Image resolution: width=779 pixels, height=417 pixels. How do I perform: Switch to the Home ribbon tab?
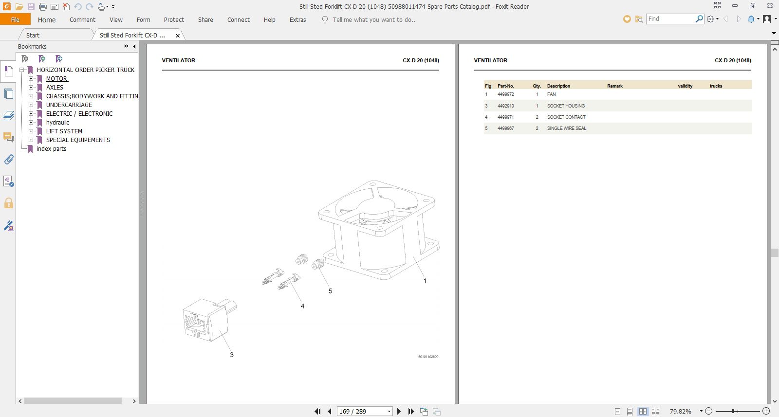[47, 20]
